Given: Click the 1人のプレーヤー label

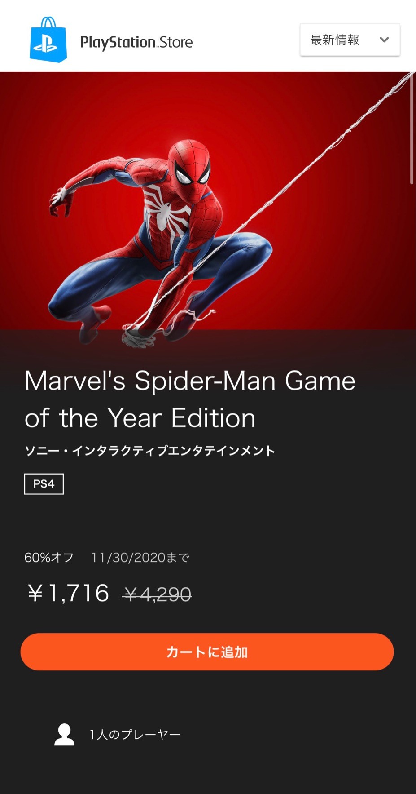Looking at the screenshot, I should [x=135, y=735].
